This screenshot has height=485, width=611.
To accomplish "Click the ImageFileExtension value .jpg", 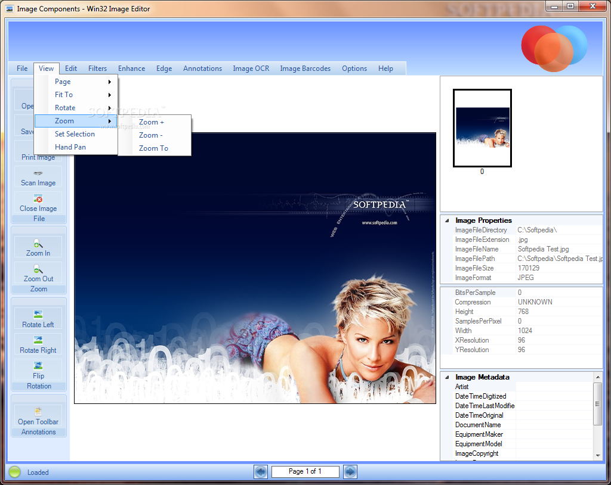I will click(522, 240).
